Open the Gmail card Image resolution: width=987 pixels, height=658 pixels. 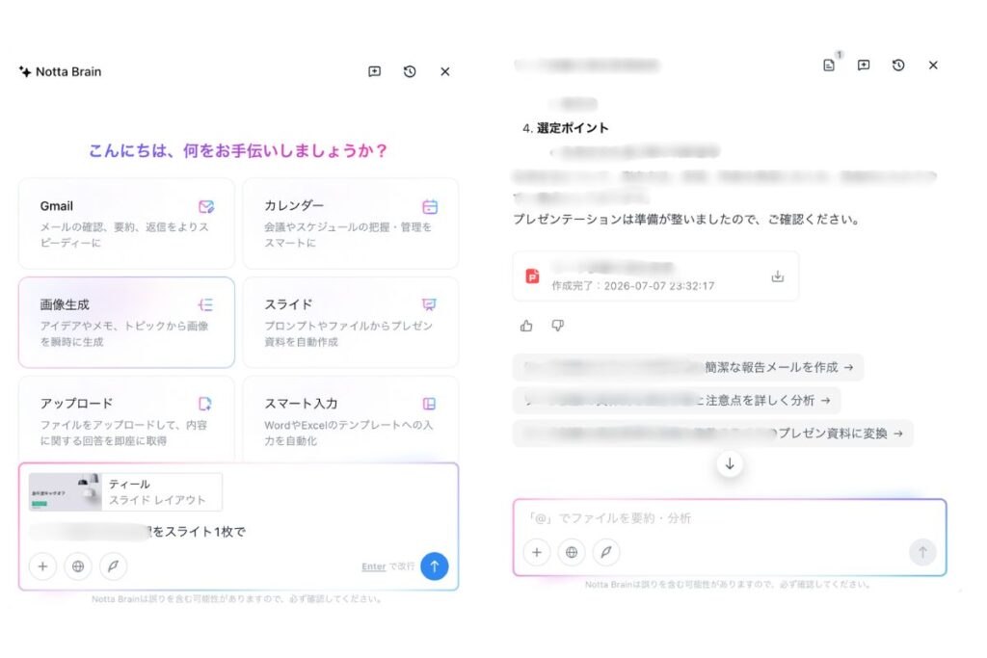tap(126, 224)
